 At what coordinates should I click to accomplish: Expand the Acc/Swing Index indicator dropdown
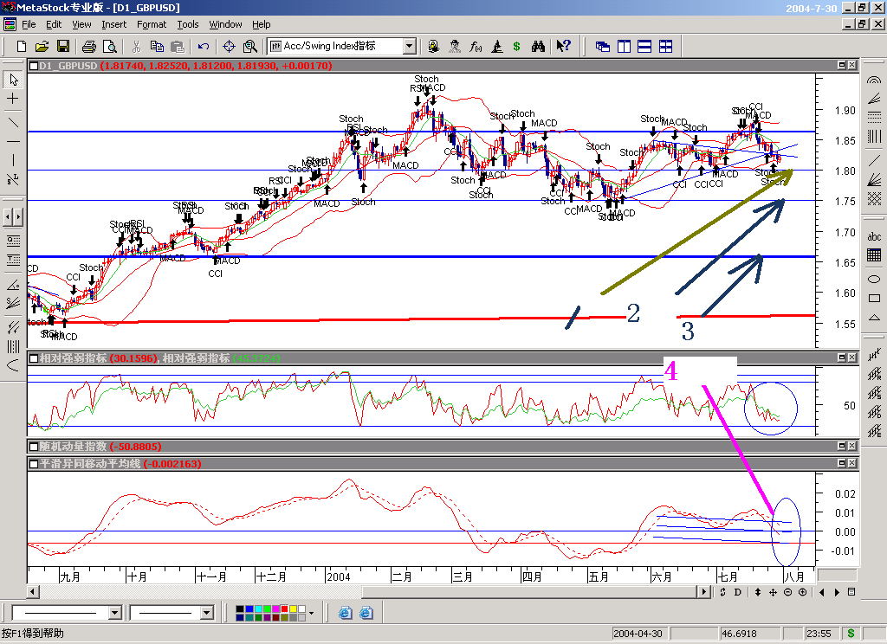pyautogui.click(x=409, y=46)
